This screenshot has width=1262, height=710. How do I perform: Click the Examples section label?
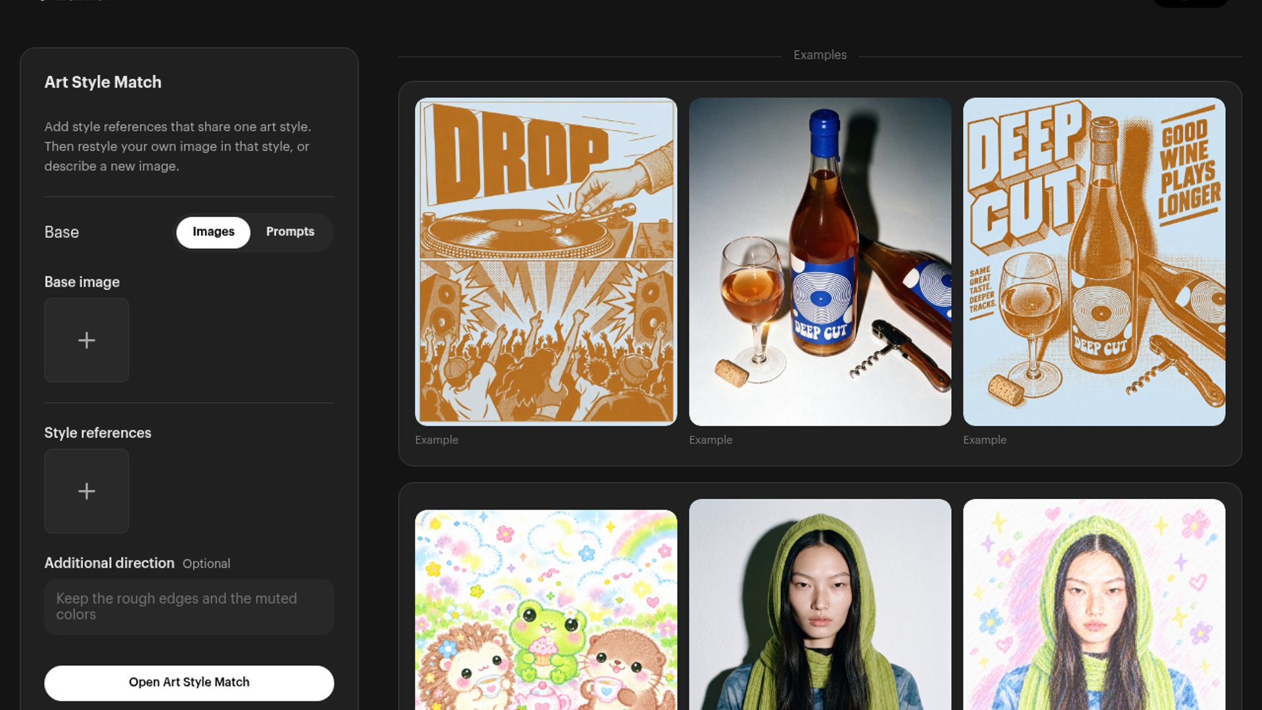coord(820,55)
